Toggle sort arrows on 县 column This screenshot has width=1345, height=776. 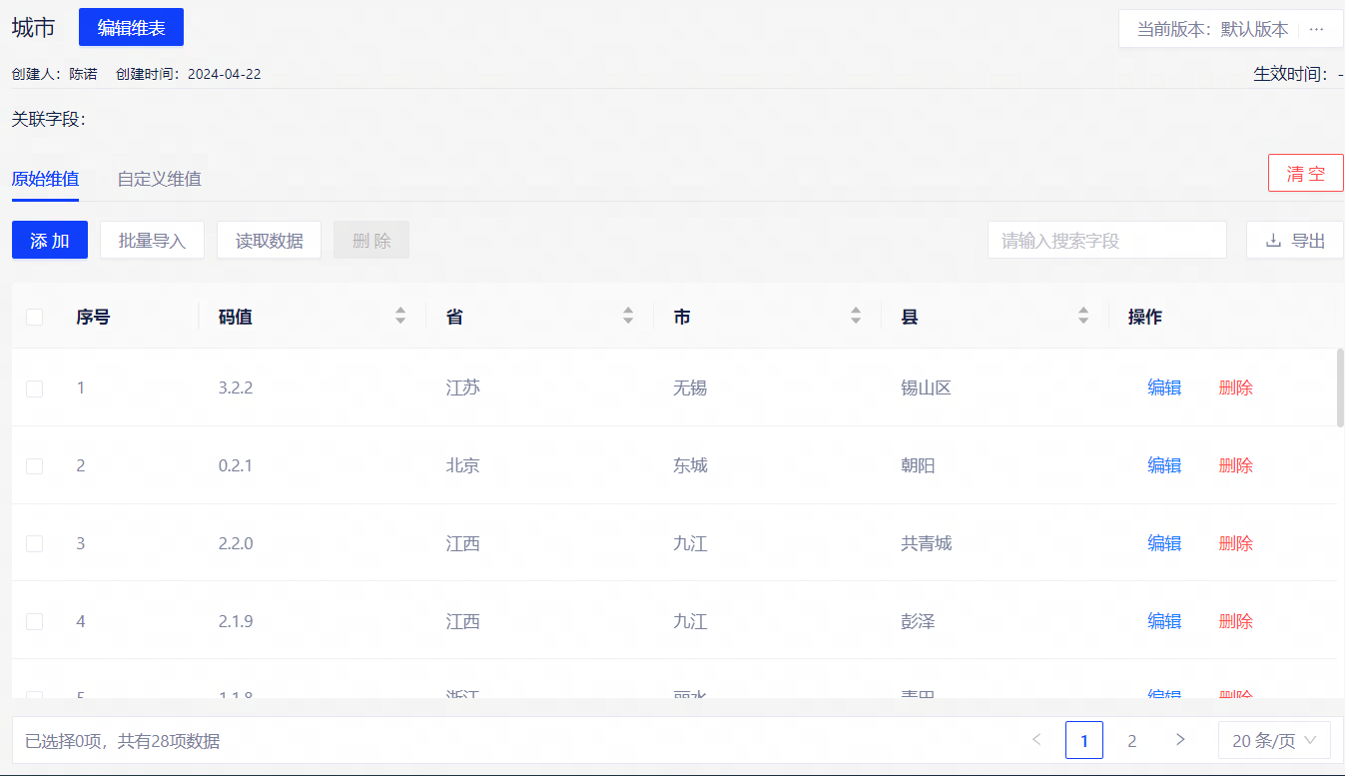(x=1083, y=317)
